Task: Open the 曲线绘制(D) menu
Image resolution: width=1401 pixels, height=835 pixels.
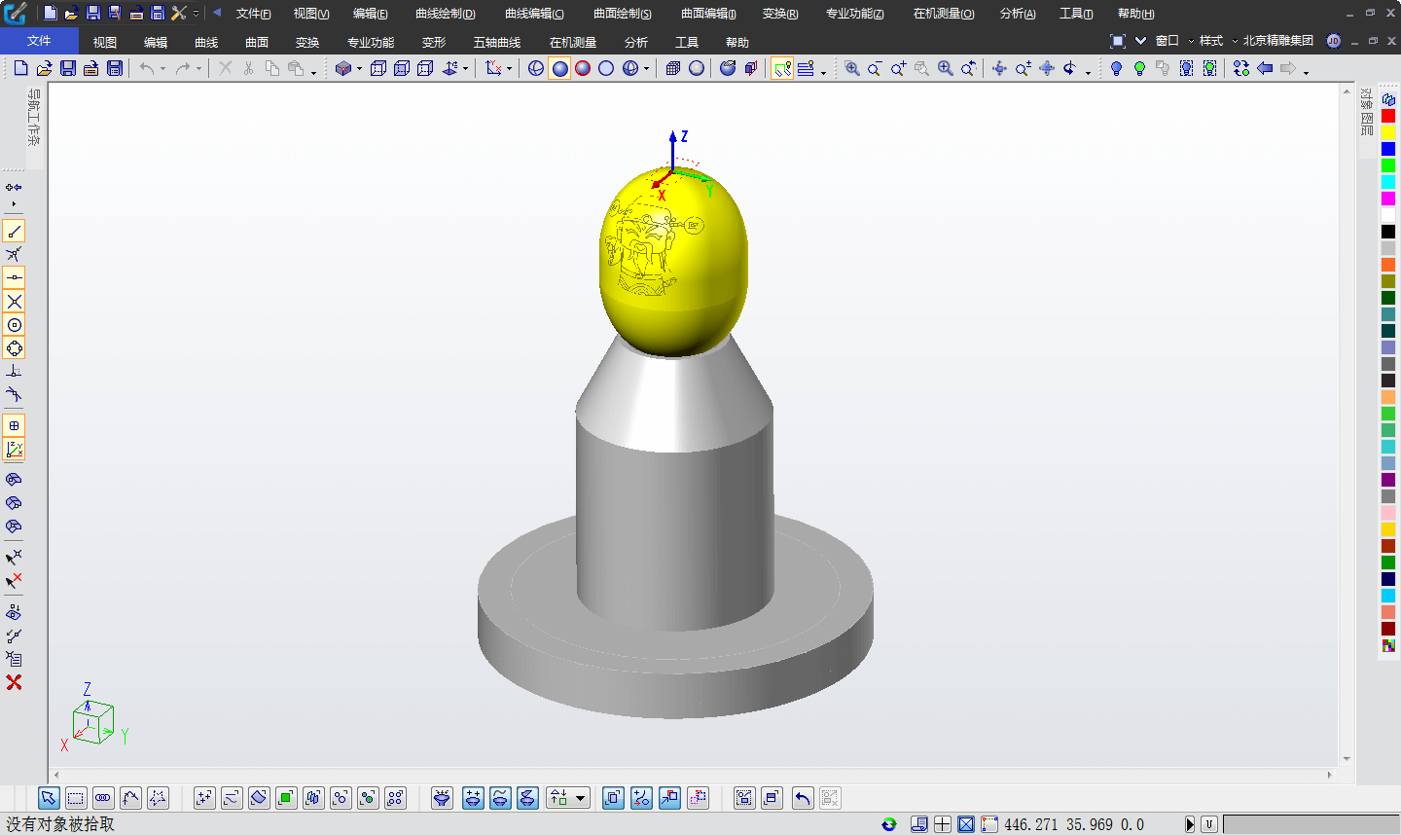Action: 446,14
